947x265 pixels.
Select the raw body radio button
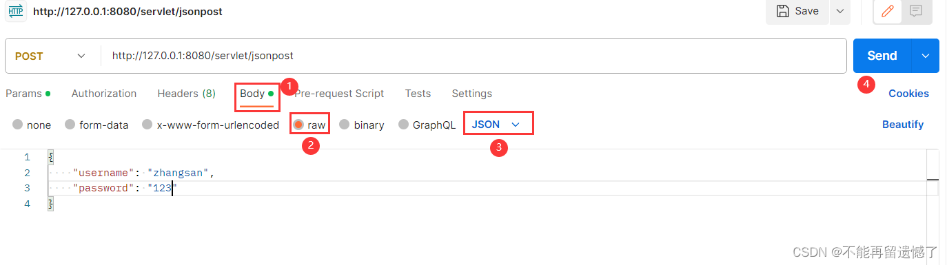click(x=298, y=125)
